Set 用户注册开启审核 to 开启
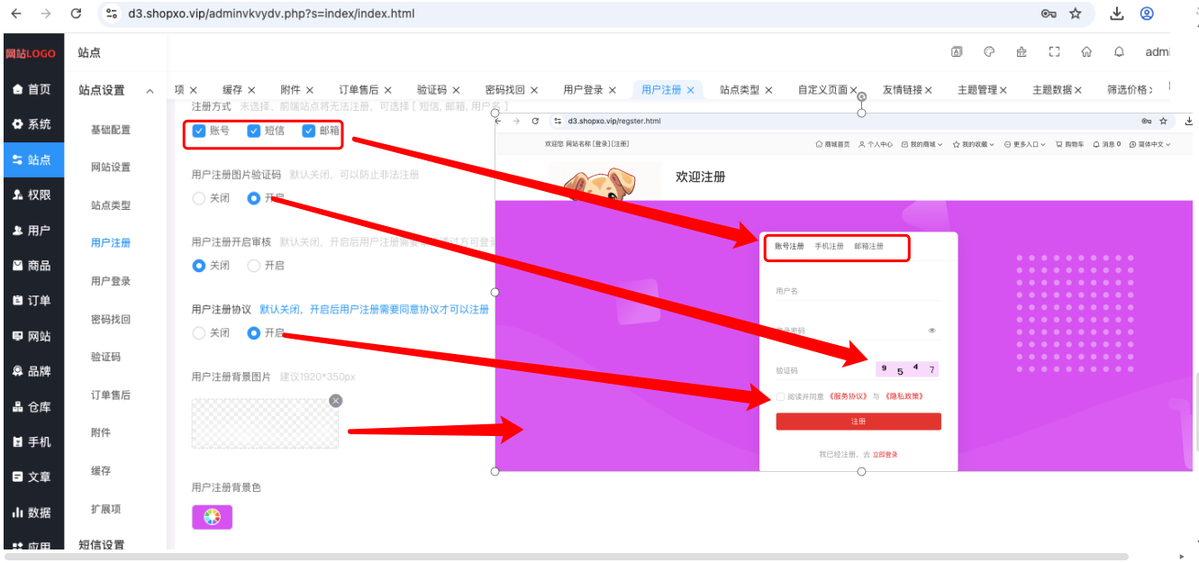This screenshot has width=1199, height=563. (254, 266)
